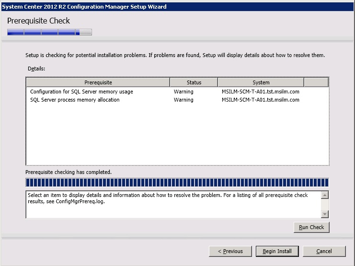
Task: Click the wizard step progress indicator
Action: pyautogui.click(x=49, y=33)
